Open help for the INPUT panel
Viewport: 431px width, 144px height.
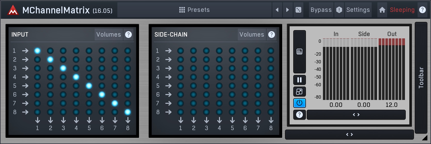coord(128,35)
